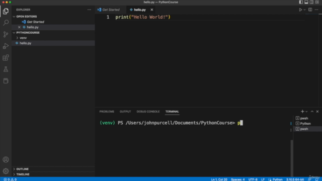Open the Explorer view in activity bar
The width and height of the screenshot is (322, 181).
tap(6, 11)
